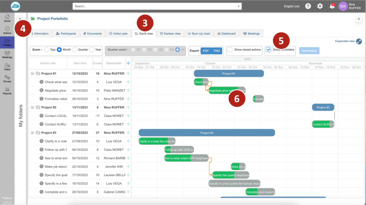Click the Expanded view icon
Image resolution: width=366 pixels, height=205 pixels.
click(359, 41)
